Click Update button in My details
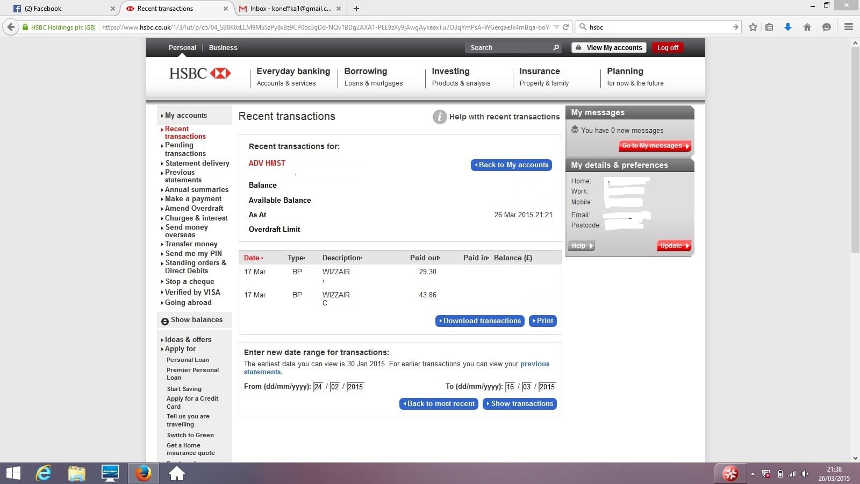The height and width of the screenshot is (484, 860). point(674,246)
